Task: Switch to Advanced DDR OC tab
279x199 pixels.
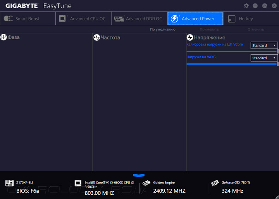Action: pos(139,19)
